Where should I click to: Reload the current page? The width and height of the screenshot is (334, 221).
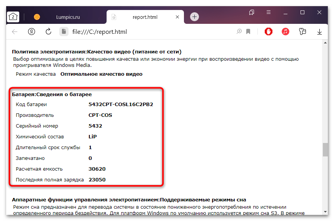48,32
